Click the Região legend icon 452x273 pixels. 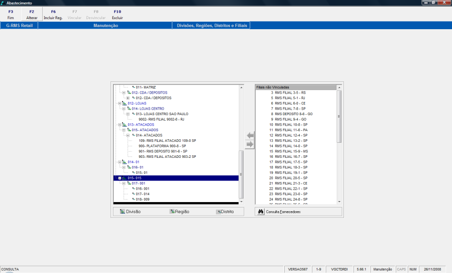(172, 212)
